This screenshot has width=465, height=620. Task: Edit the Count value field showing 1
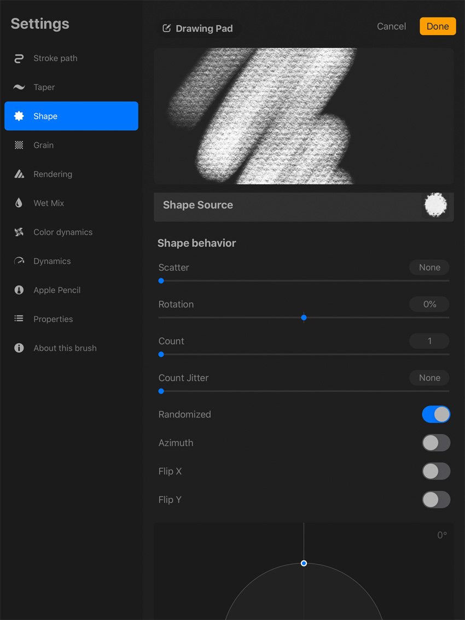point(429,341)
